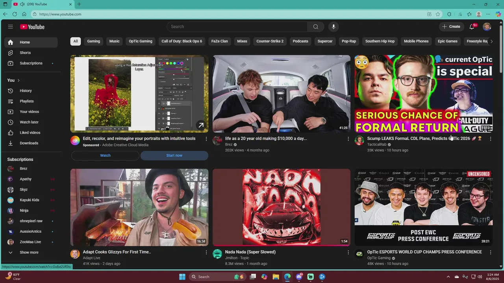Open Home in sidebar
The width and height of the screenshot is (504, 283).
[x=31, y=42]
